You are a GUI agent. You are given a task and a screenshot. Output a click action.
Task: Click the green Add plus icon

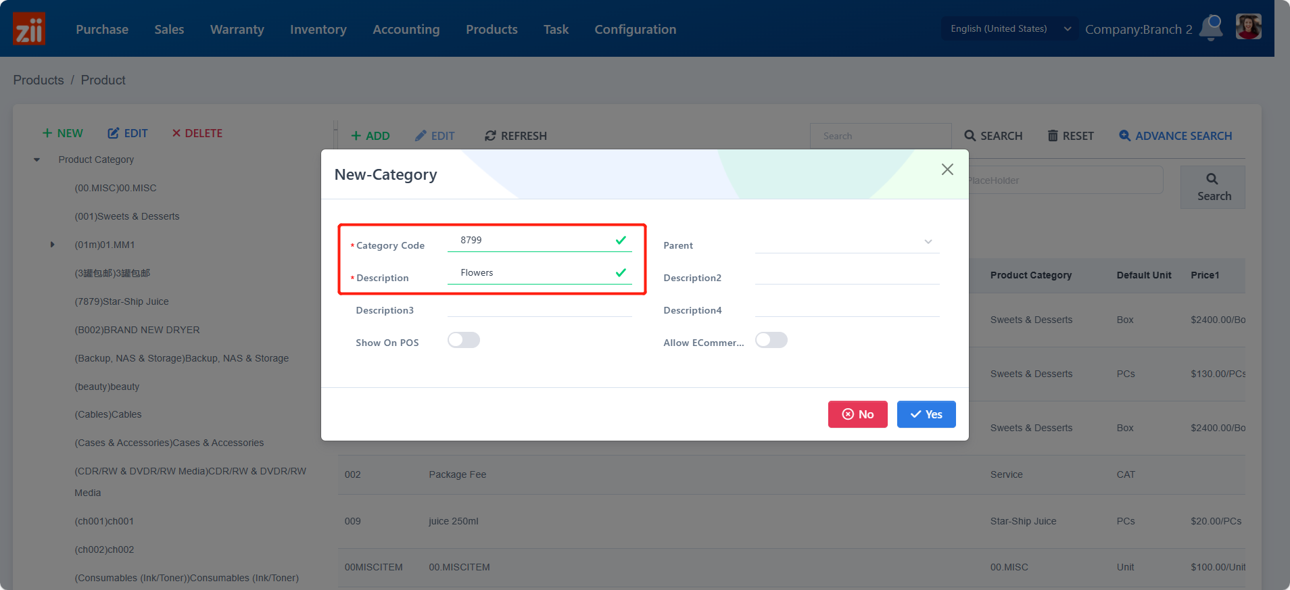click(356, 136)
